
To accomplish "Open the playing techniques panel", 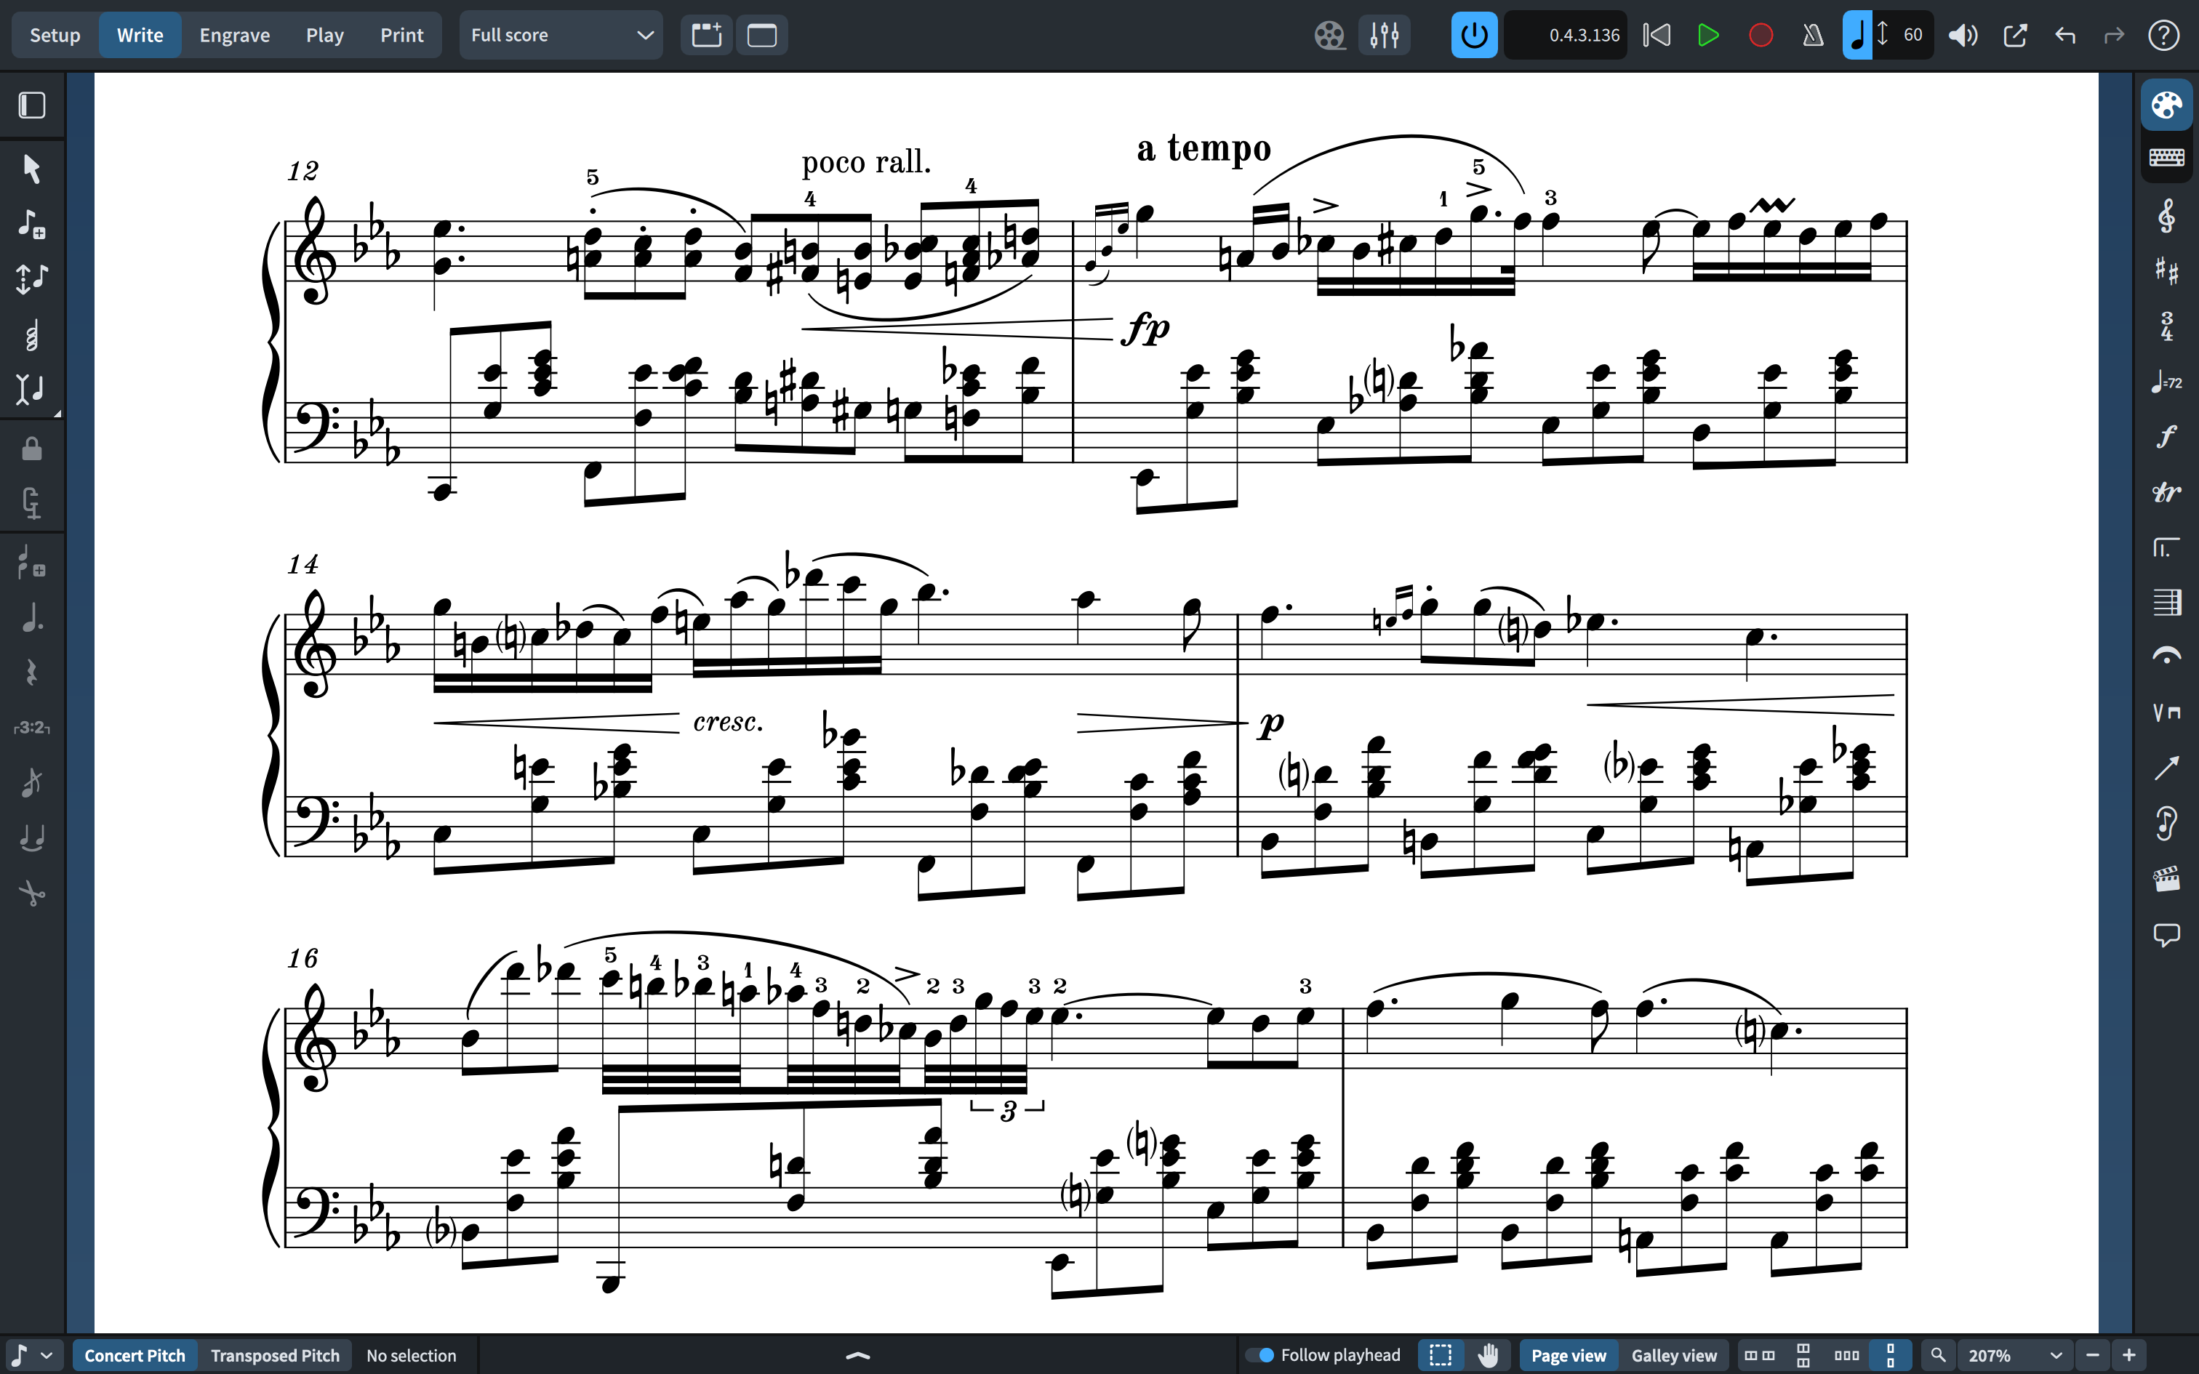I will (2166, 712).
